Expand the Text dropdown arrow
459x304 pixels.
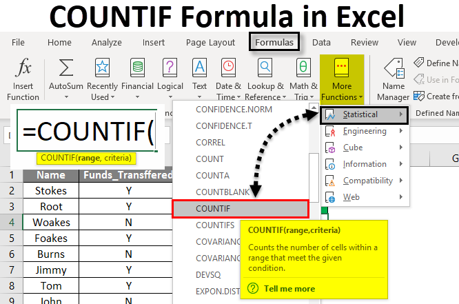(199, 97)
